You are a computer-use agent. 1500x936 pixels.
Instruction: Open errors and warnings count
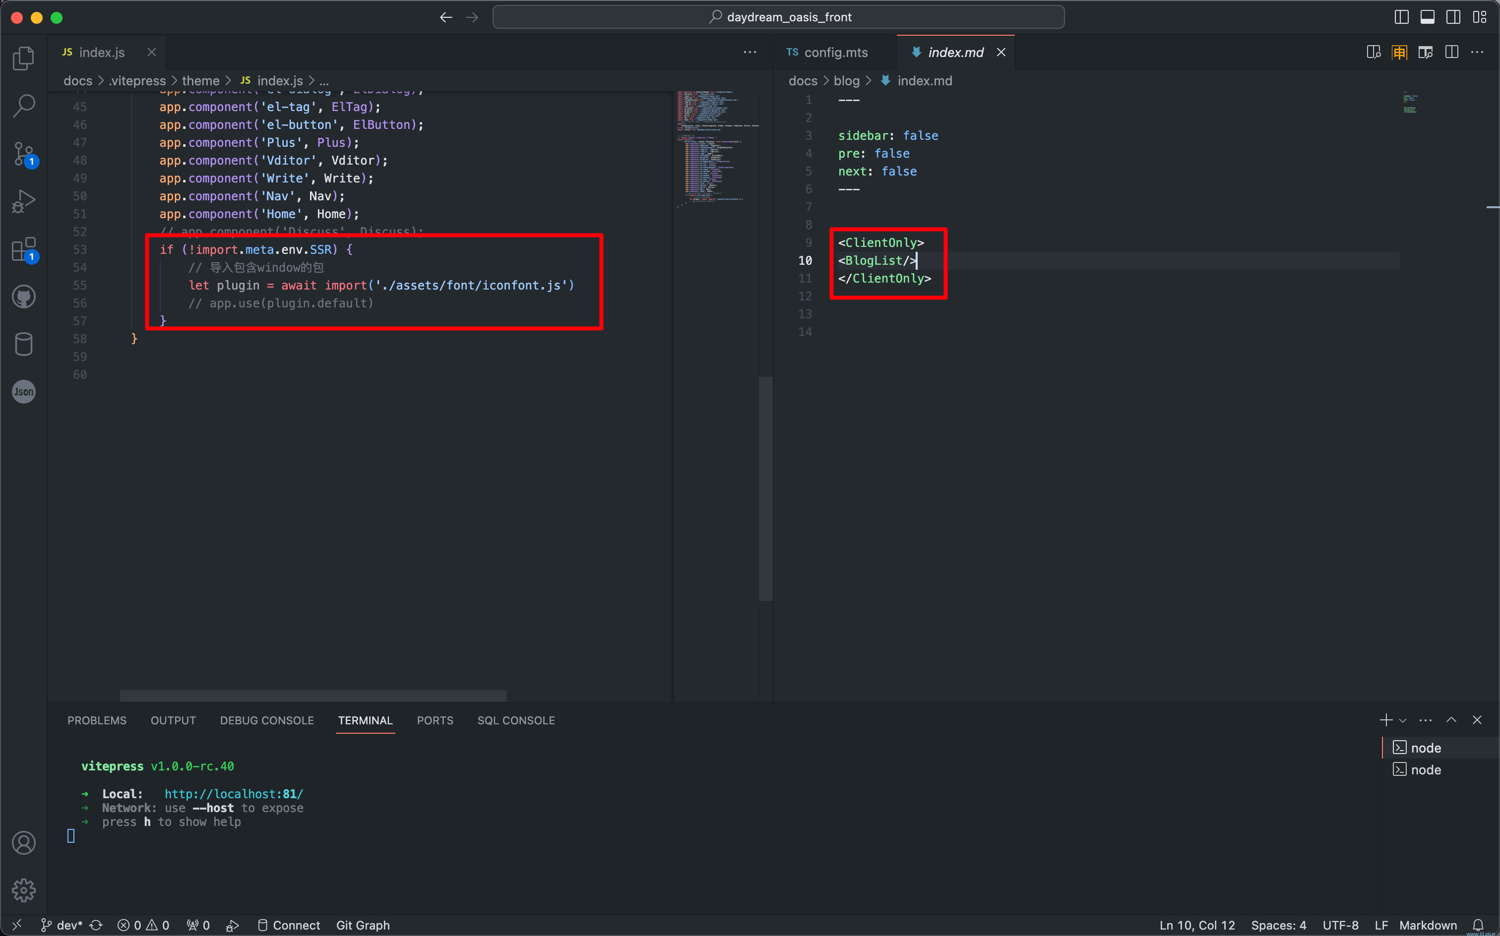point(143,925)
